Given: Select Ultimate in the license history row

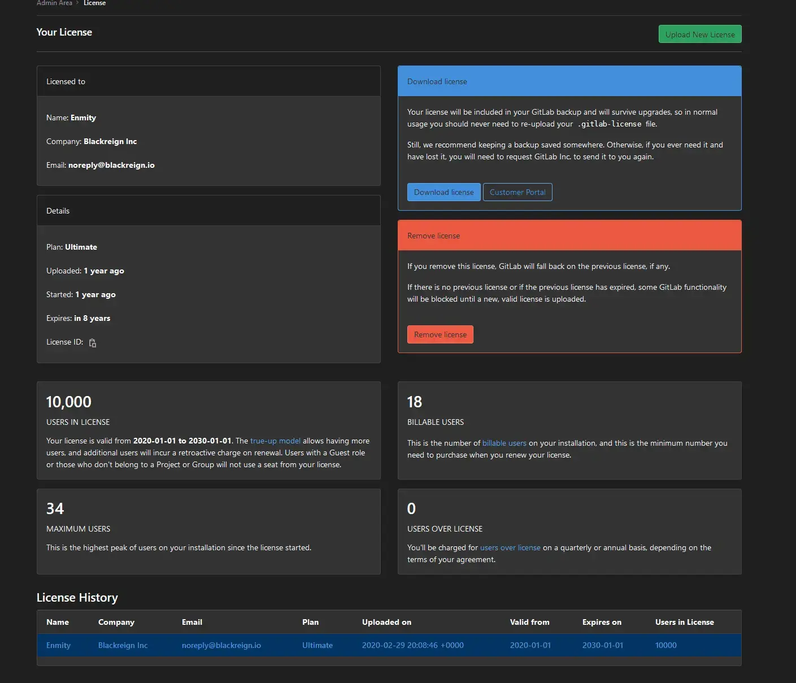Looking at the screenshot, I should (x=317, y=645).
